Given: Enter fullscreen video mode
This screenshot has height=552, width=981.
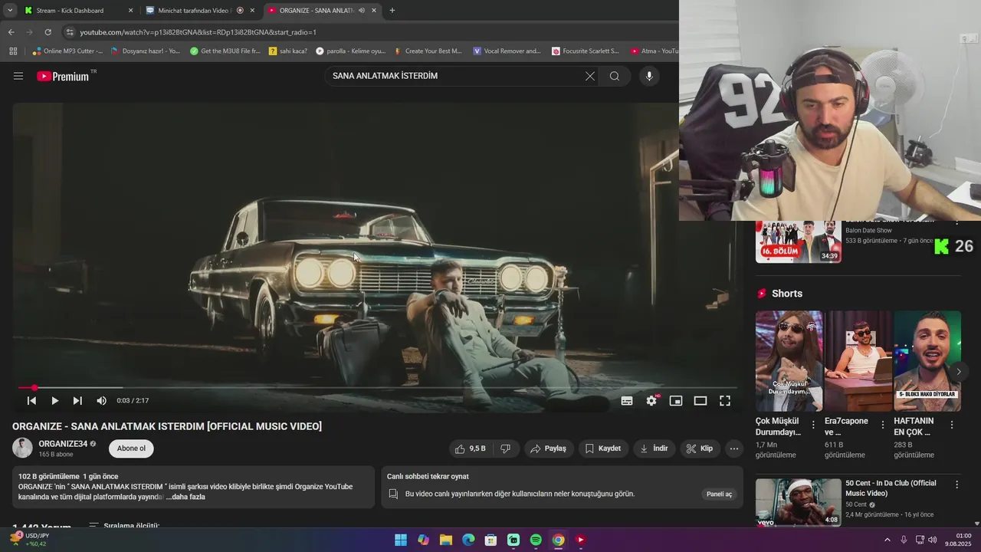Looking at the screenshot, I should click(725, 401).
